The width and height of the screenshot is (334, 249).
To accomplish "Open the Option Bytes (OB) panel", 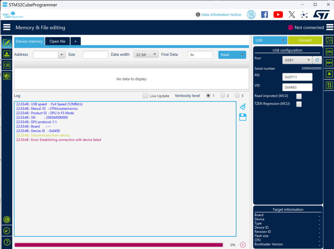I will [x=7, y=65].
